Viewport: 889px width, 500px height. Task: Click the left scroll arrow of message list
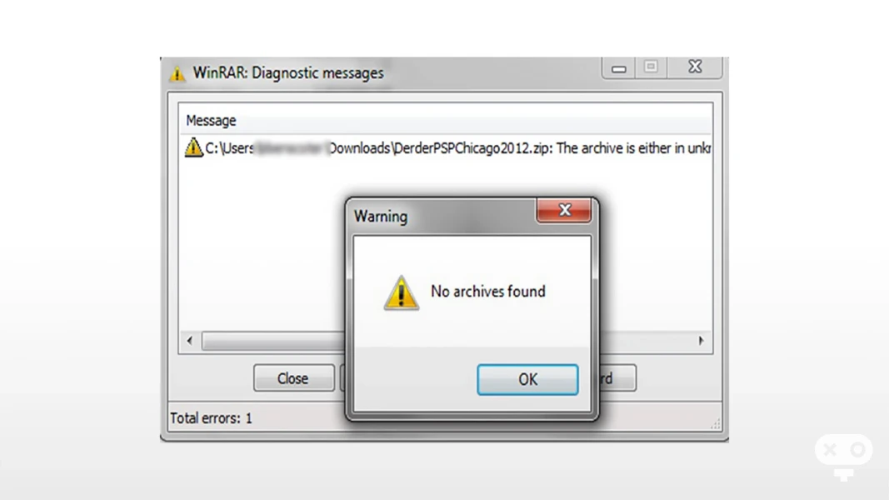190,341
